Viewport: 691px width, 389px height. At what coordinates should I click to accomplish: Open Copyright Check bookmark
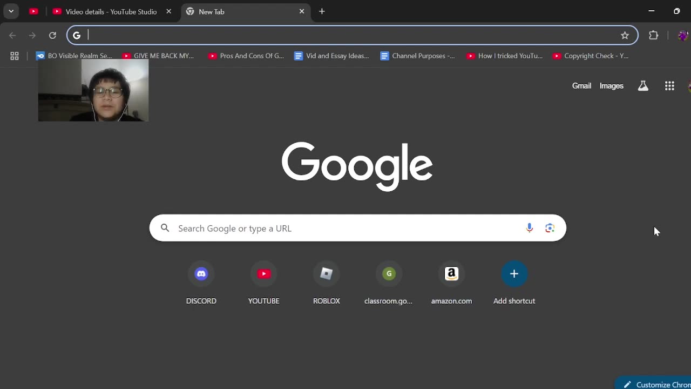click(x=591, y=56)
